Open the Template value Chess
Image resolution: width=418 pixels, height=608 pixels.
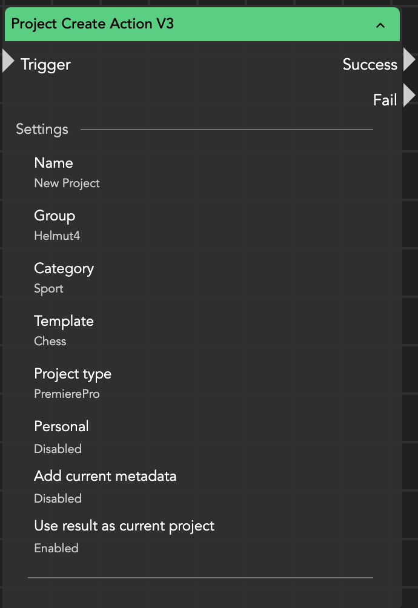[x=50, y=341]
